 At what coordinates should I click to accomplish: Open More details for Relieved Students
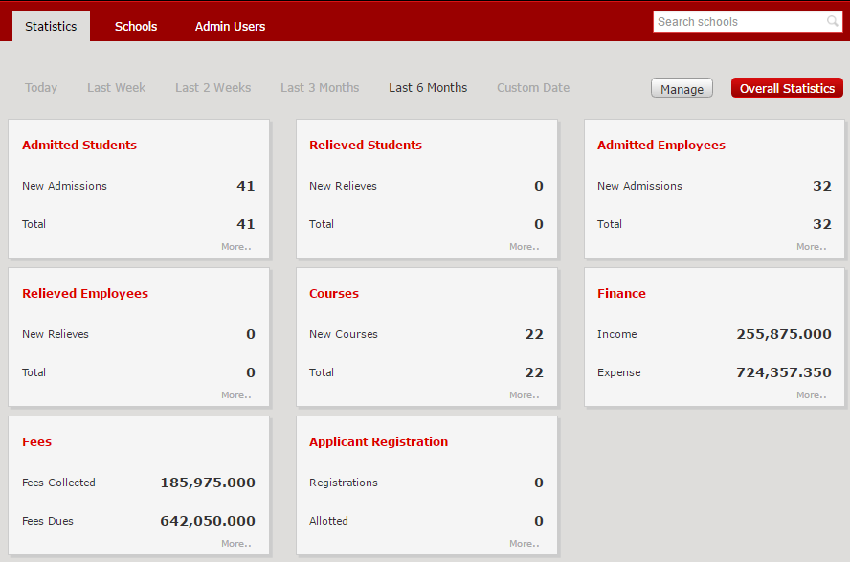tap(524, 246)
